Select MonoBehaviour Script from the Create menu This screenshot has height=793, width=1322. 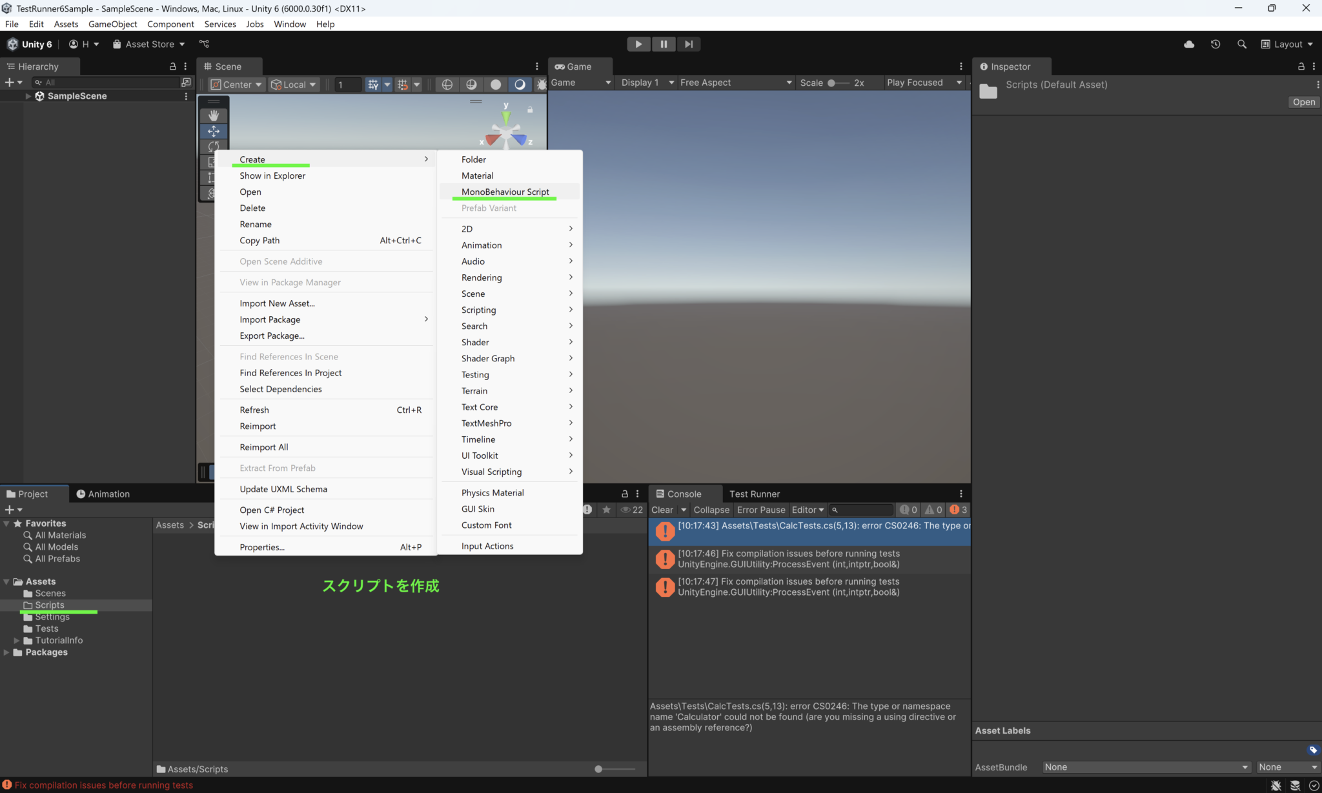505,192
